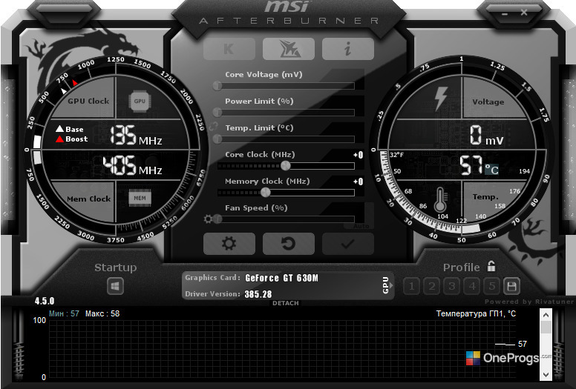Click the Макс : 58 label
This screenshot has width=576, height=389.
(102, 314)
